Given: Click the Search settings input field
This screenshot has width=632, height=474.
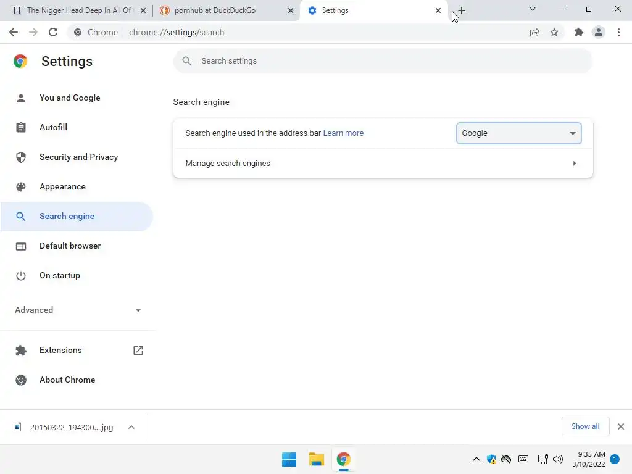Looking at the screenshot, I should click(383, 61).
